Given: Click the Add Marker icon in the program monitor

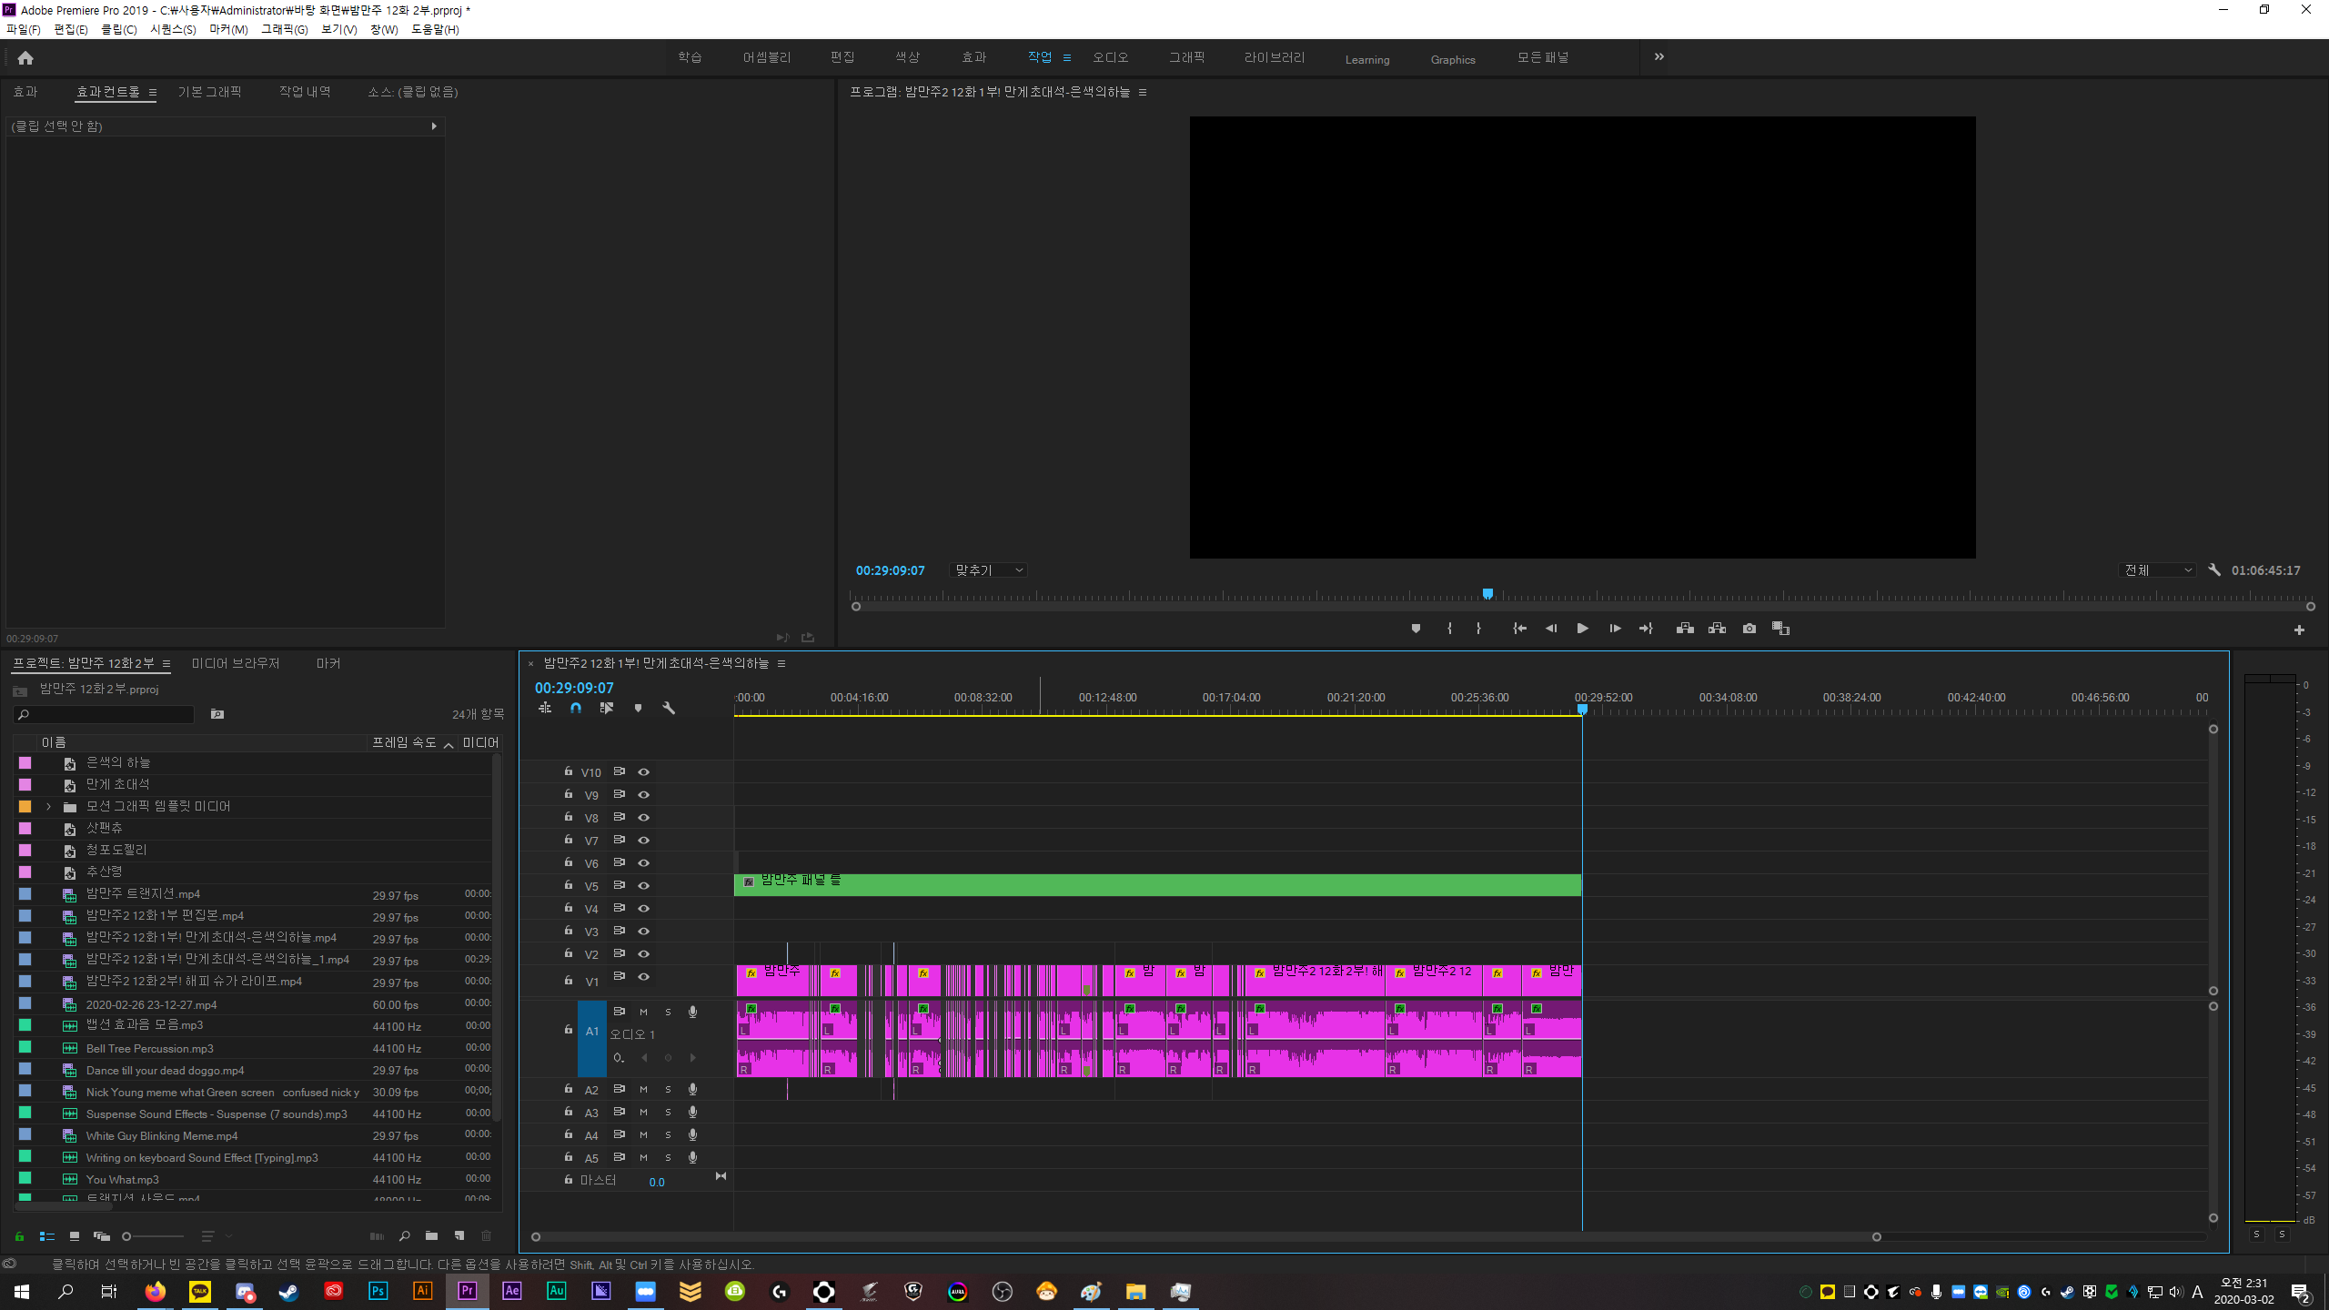Looking at the screenshot, I should coord(1416,629).
